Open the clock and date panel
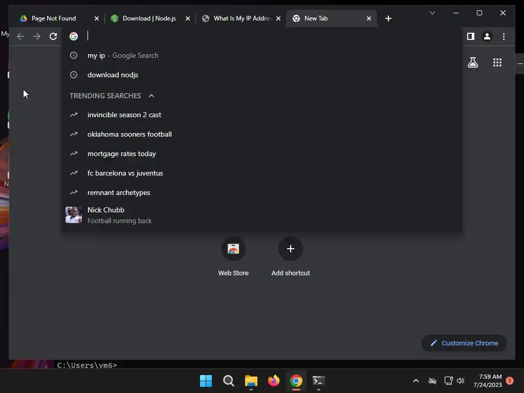The height and width of the screenshot is (393, 524). click(488, 381)
